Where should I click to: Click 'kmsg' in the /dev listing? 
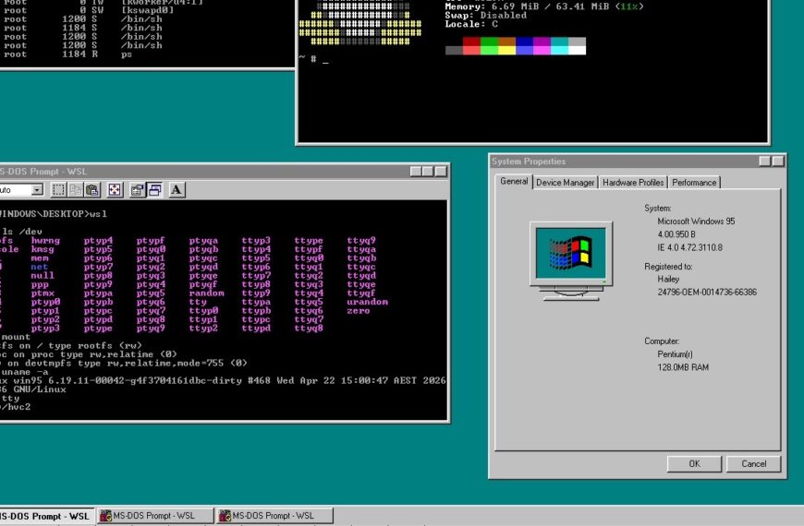42,249
